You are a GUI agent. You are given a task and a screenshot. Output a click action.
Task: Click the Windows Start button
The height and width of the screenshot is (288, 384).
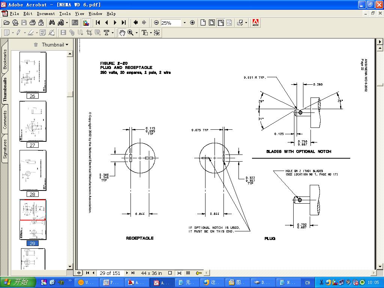[x=18, y=282]
